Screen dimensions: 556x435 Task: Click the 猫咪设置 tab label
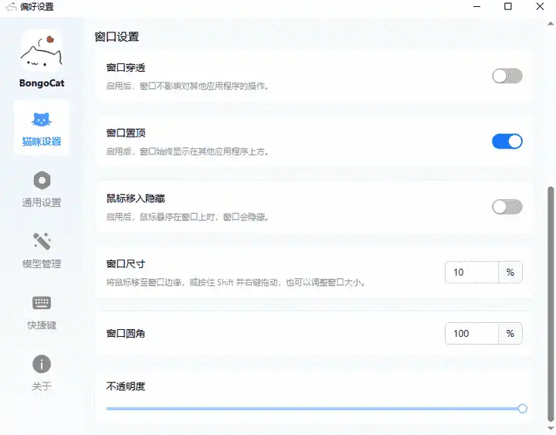point(42,141)
